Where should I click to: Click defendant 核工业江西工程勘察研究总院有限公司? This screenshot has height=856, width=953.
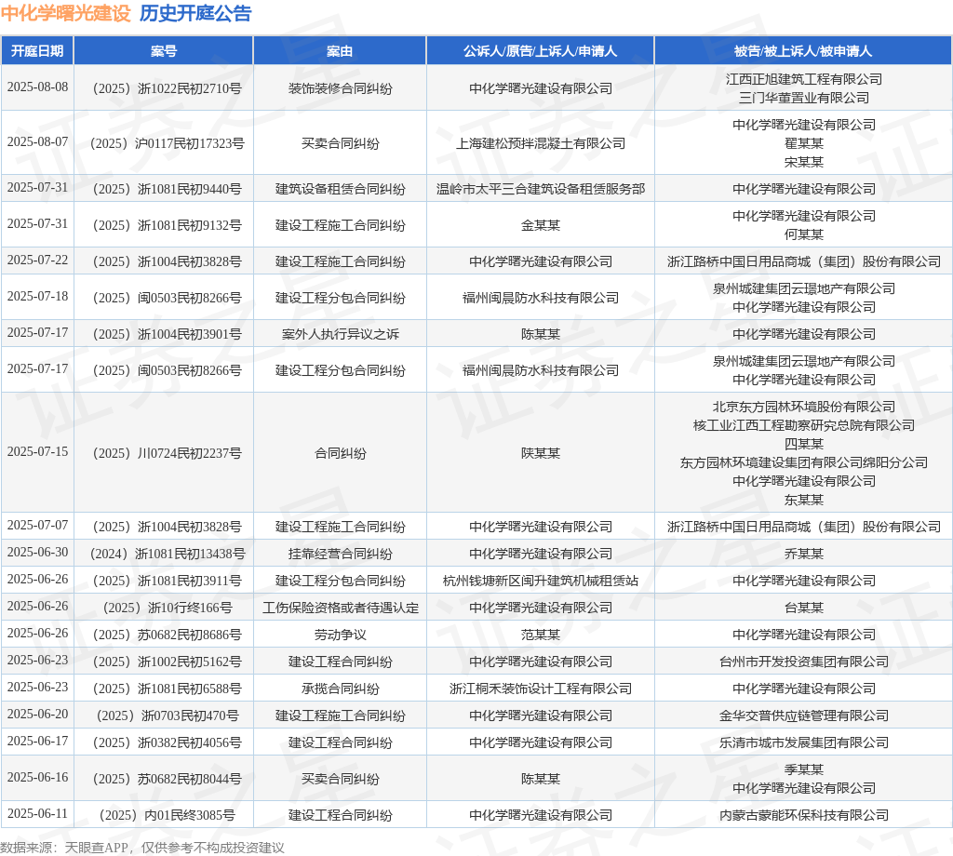803,425
